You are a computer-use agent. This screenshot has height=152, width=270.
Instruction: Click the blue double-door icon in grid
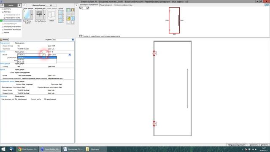click(73, 18)
